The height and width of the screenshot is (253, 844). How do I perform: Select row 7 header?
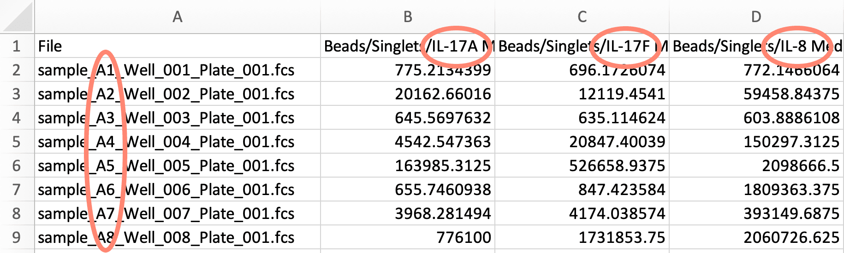tap(17, 190)
